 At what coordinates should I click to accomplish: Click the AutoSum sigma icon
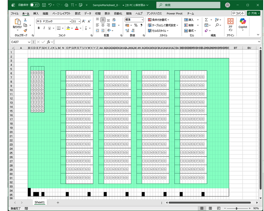pos(206,20)
